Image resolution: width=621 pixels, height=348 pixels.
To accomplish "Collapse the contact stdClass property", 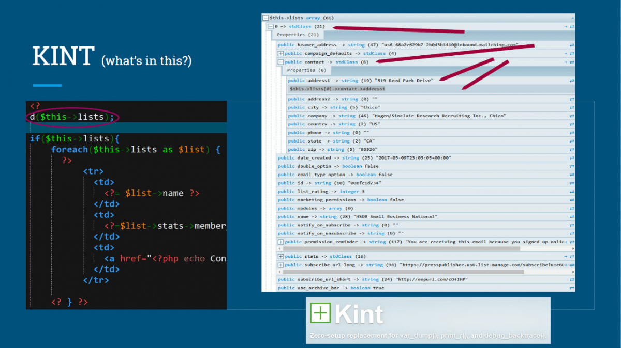I will [x=281, y=62].
